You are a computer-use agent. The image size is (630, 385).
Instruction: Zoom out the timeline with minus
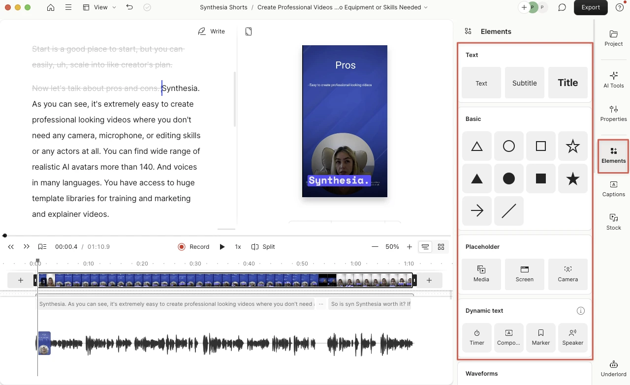click(375, 247)
